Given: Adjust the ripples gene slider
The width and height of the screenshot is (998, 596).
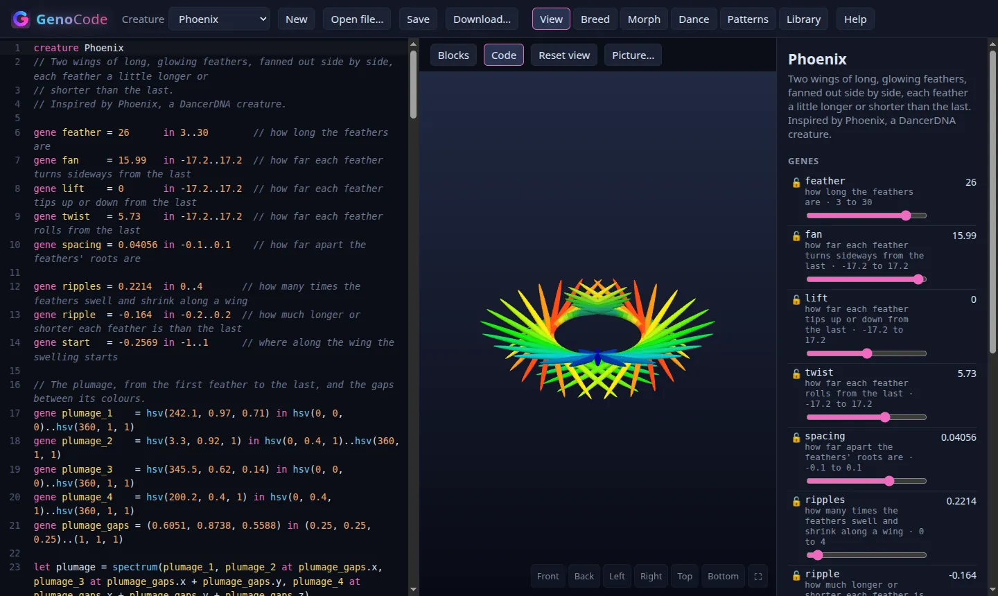Looking at the screenshot, I should click(x=866, y=555).
